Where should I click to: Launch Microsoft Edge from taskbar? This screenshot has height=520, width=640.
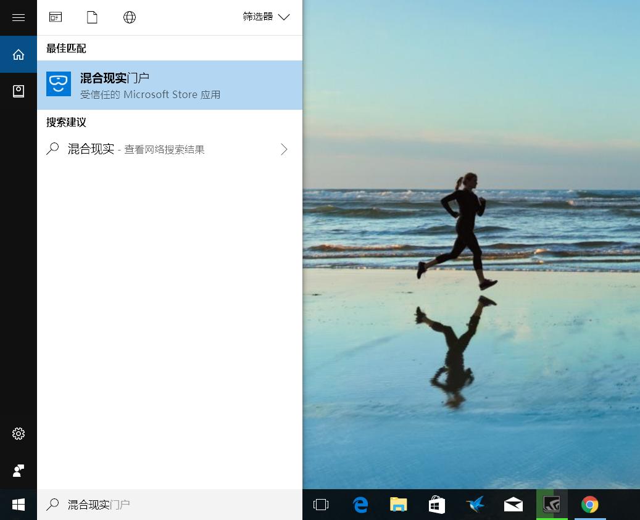tap(360, 505)
